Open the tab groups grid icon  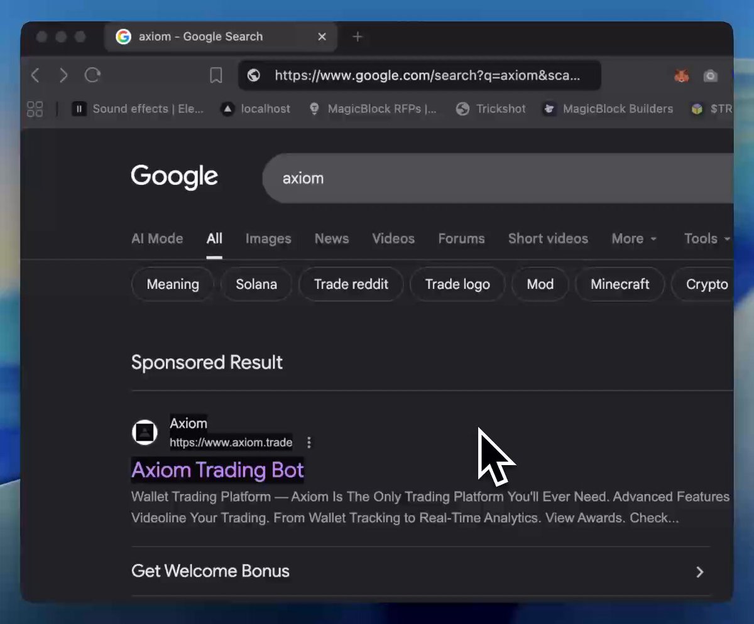tap(35, 109)
